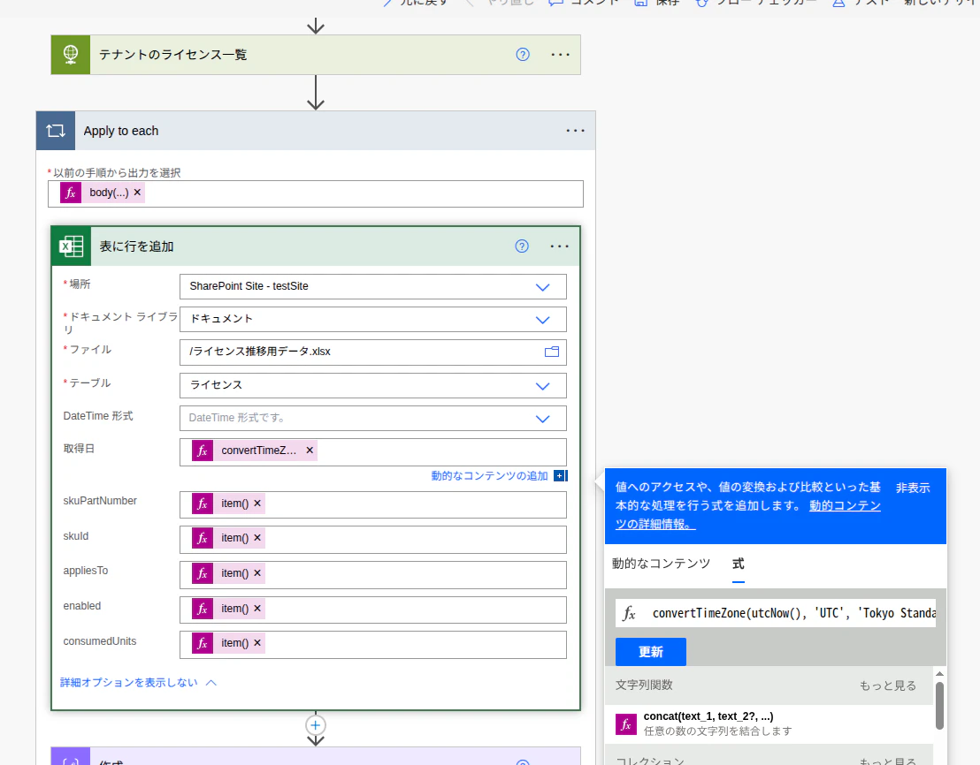This screenshot has width=980, height=765.
Task: Expand the ドキュメント ライブラリ dropdown
Action: (x=542, y=320)
